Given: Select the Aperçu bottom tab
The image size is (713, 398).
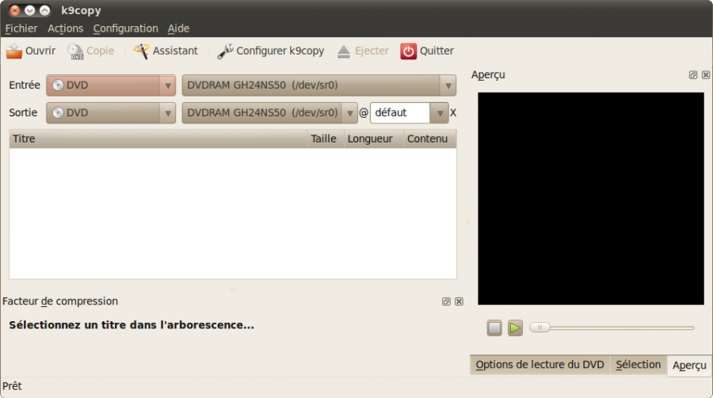Looking at the screenshot, I should pos(689,366).
